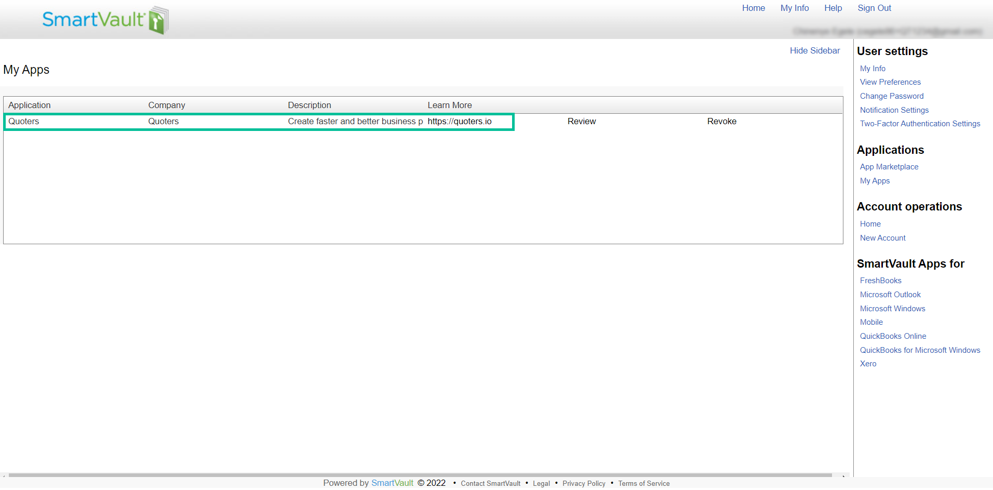Screen dimensions: 993x490
Task: Open Two-Factor Authentication Settings
Action: coord(920,124)
